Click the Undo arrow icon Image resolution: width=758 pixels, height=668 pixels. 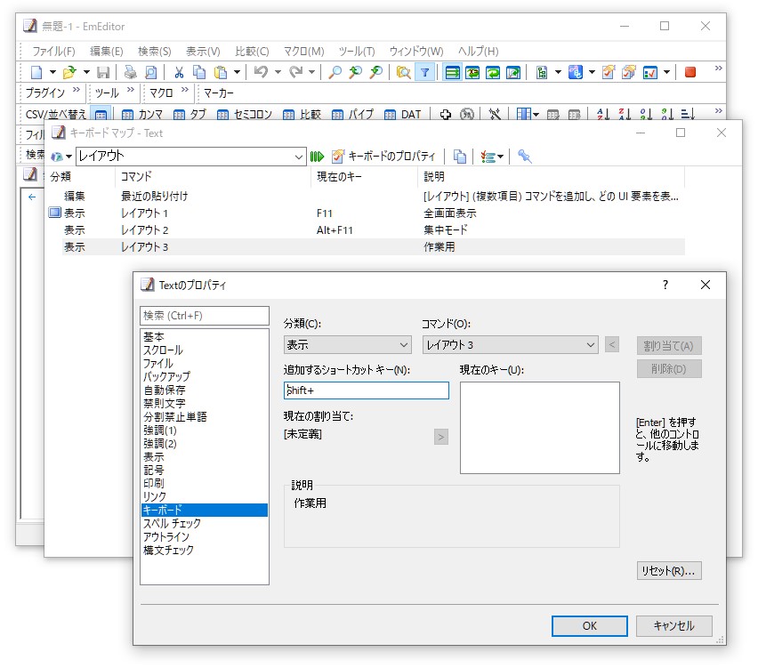261,73
